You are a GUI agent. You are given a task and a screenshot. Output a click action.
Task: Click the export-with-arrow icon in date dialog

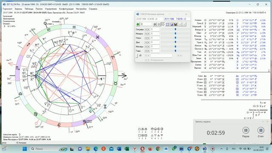pyautogui.click(x=172, y=24)
